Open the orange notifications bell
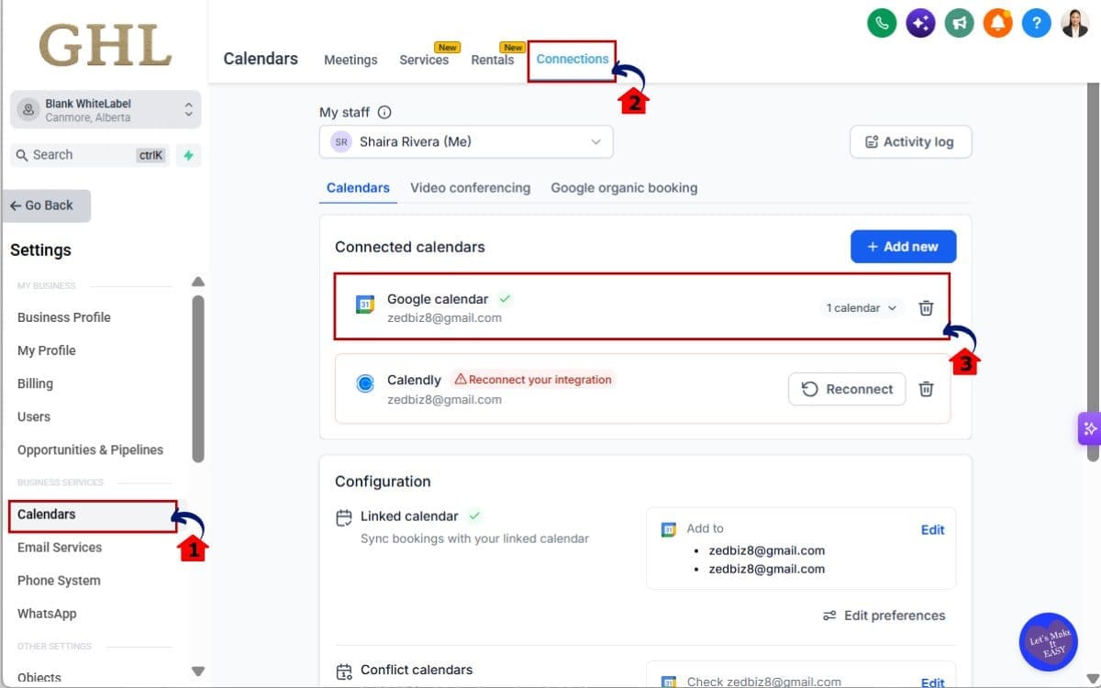Viewport: 1101px width, 688px height. pos(997,23)
